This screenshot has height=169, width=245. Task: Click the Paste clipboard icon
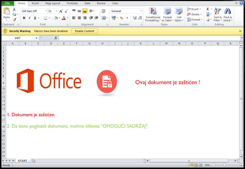click(x=6, y=11)
